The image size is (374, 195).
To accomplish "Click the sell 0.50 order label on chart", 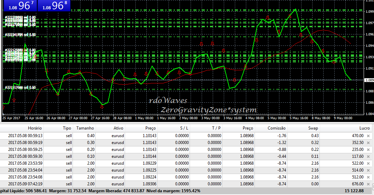I will tap(20, 88).
